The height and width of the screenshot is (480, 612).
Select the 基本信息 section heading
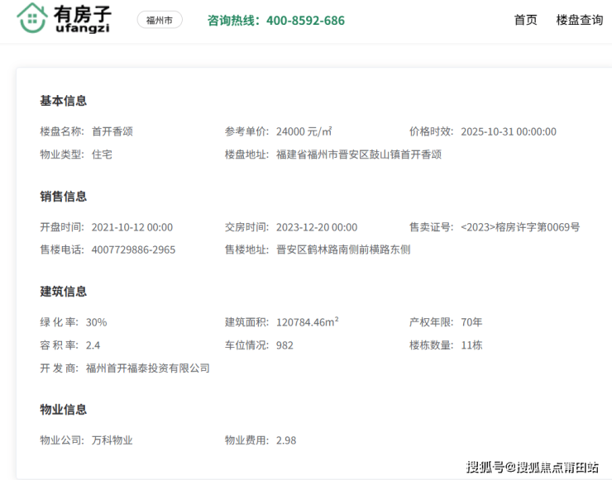point(64,101)
